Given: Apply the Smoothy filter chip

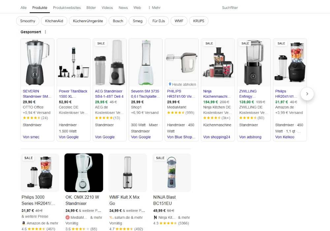Looking at the screenshot, I should 28,21.
